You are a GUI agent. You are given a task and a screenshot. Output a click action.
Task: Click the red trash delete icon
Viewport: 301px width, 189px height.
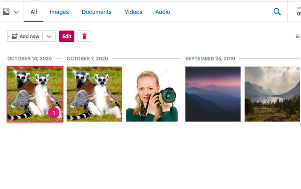click(84, 37)
